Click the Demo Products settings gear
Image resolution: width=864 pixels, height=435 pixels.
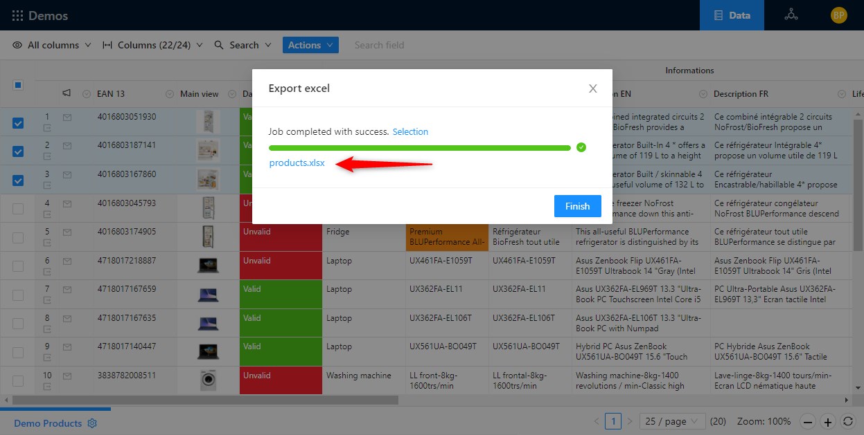pos(92,423)
